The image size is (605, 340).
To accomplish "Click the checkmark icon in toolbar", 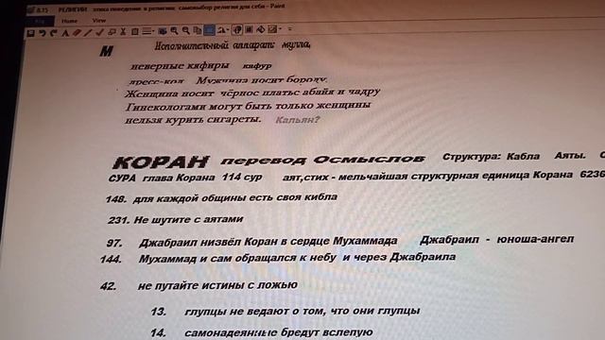I will (x=100, y=32).
